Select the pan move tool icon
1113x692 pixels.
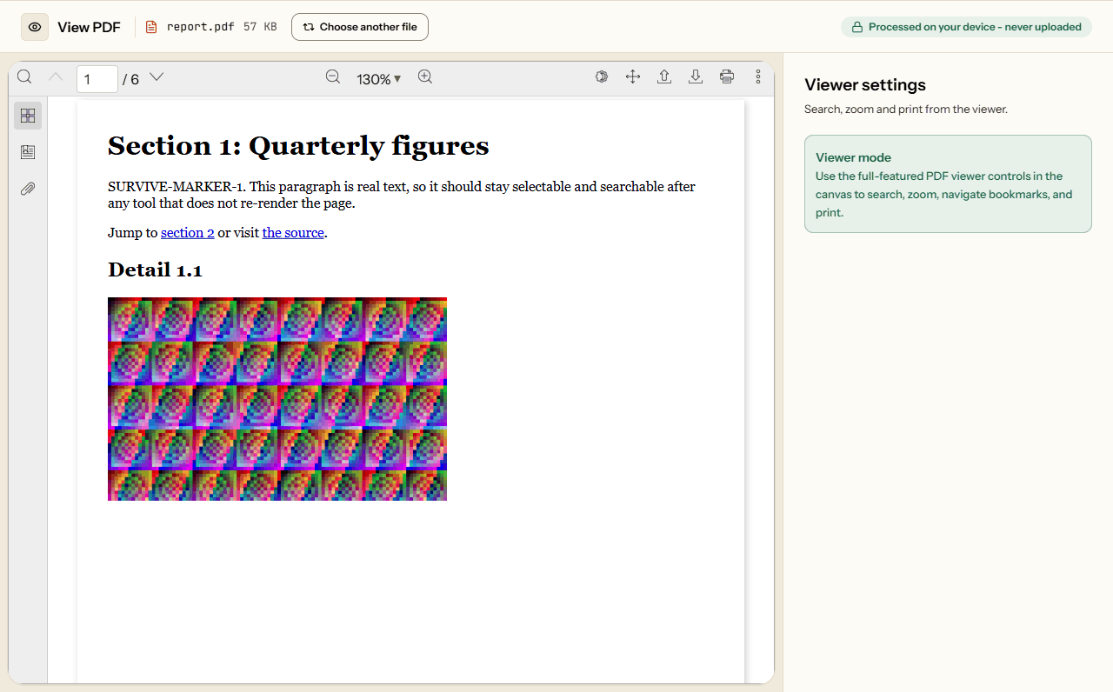coord(633,77)
